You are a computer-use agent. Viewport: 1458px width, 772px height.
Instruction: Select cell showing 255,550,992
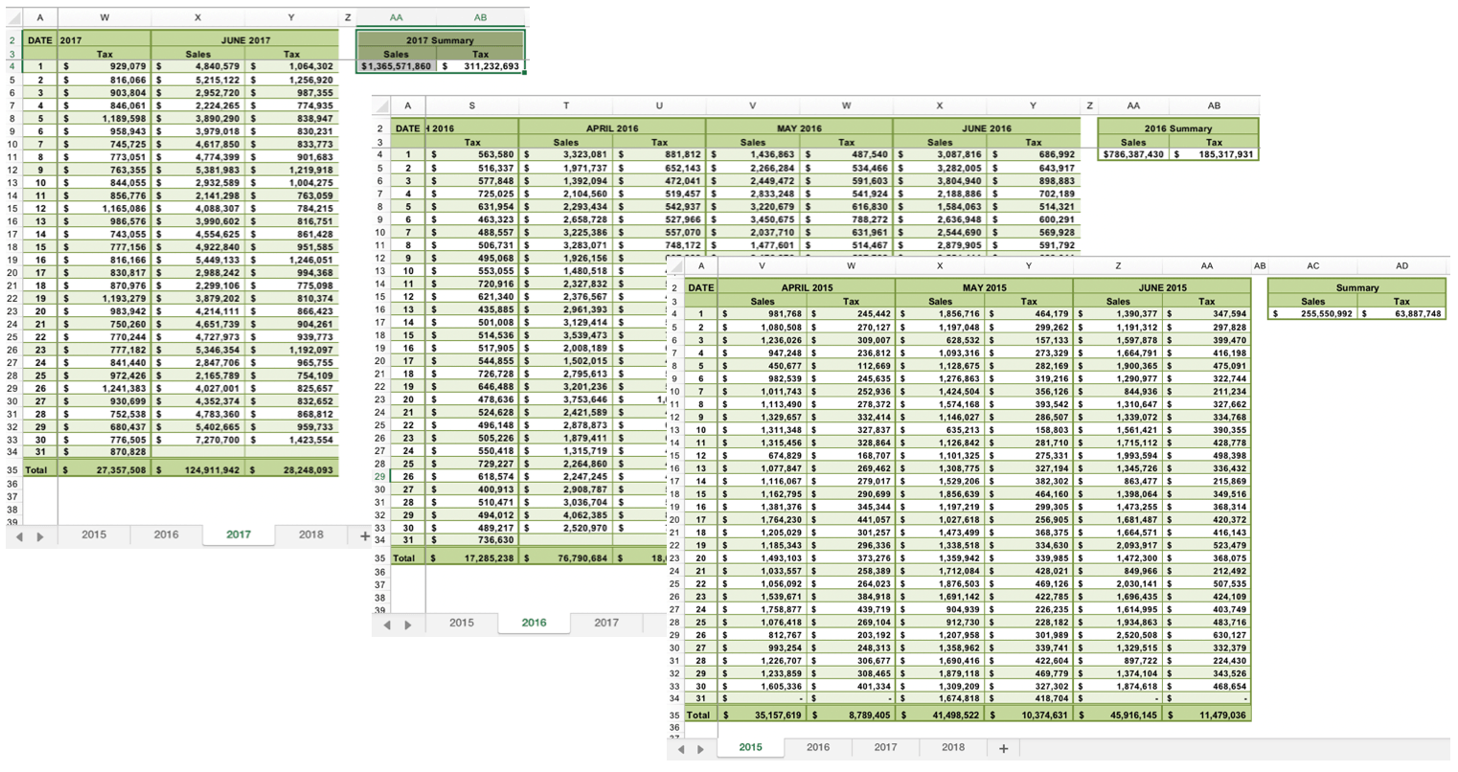[1313, 313]
